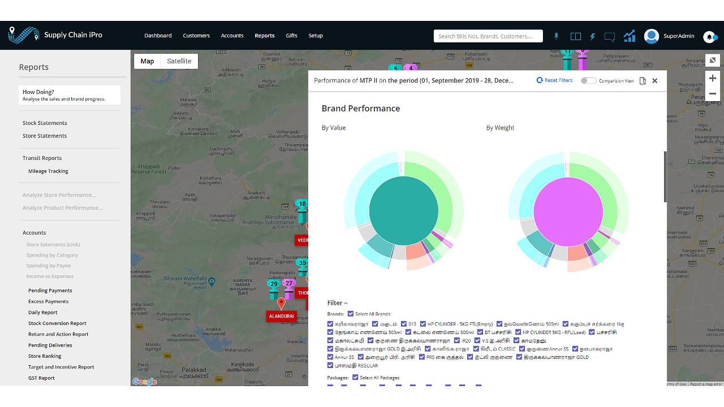
Task: Open the growth chart analytics icon
Action: click(630, 36)
